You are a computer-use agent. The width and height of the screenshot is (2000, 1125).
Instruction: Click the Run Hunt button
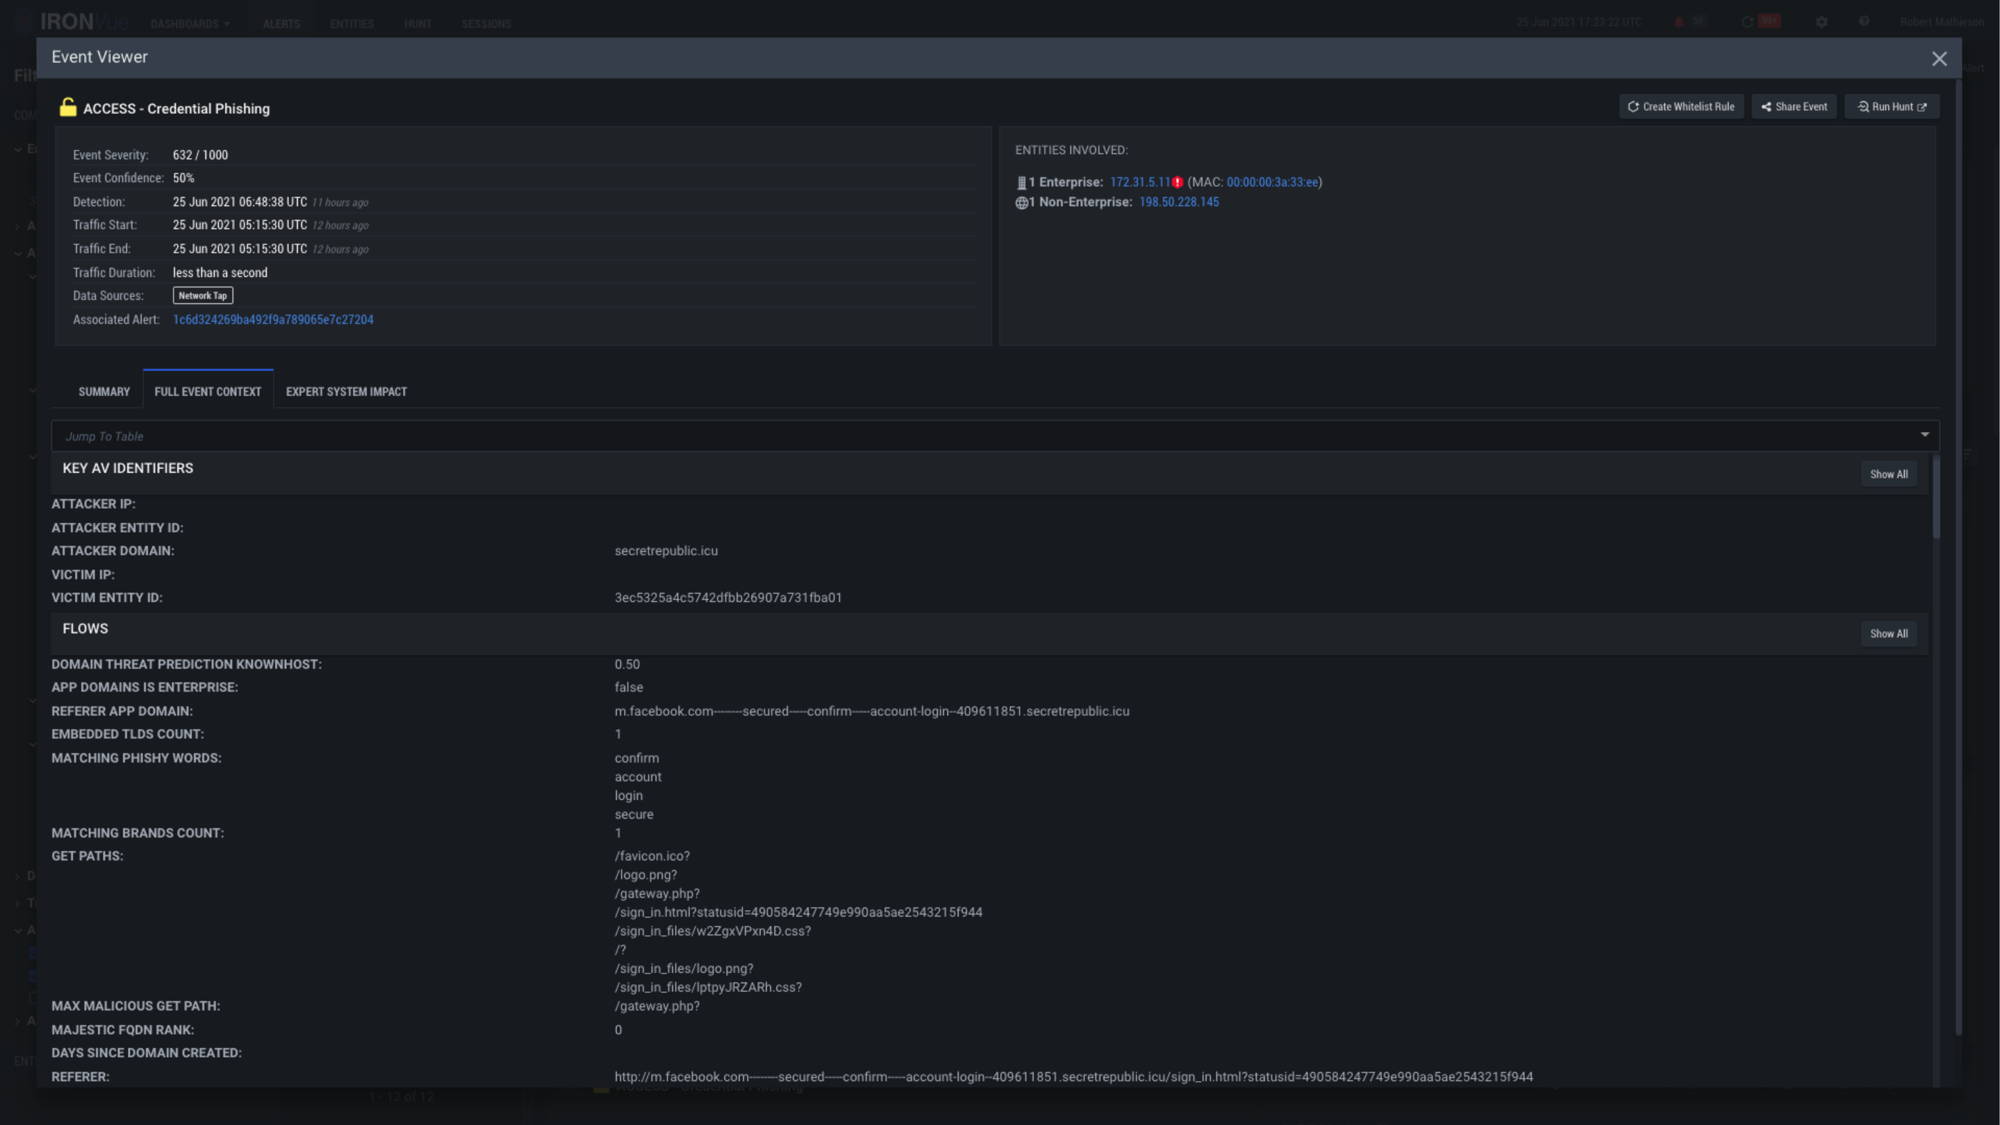[x=1892, y=107]
